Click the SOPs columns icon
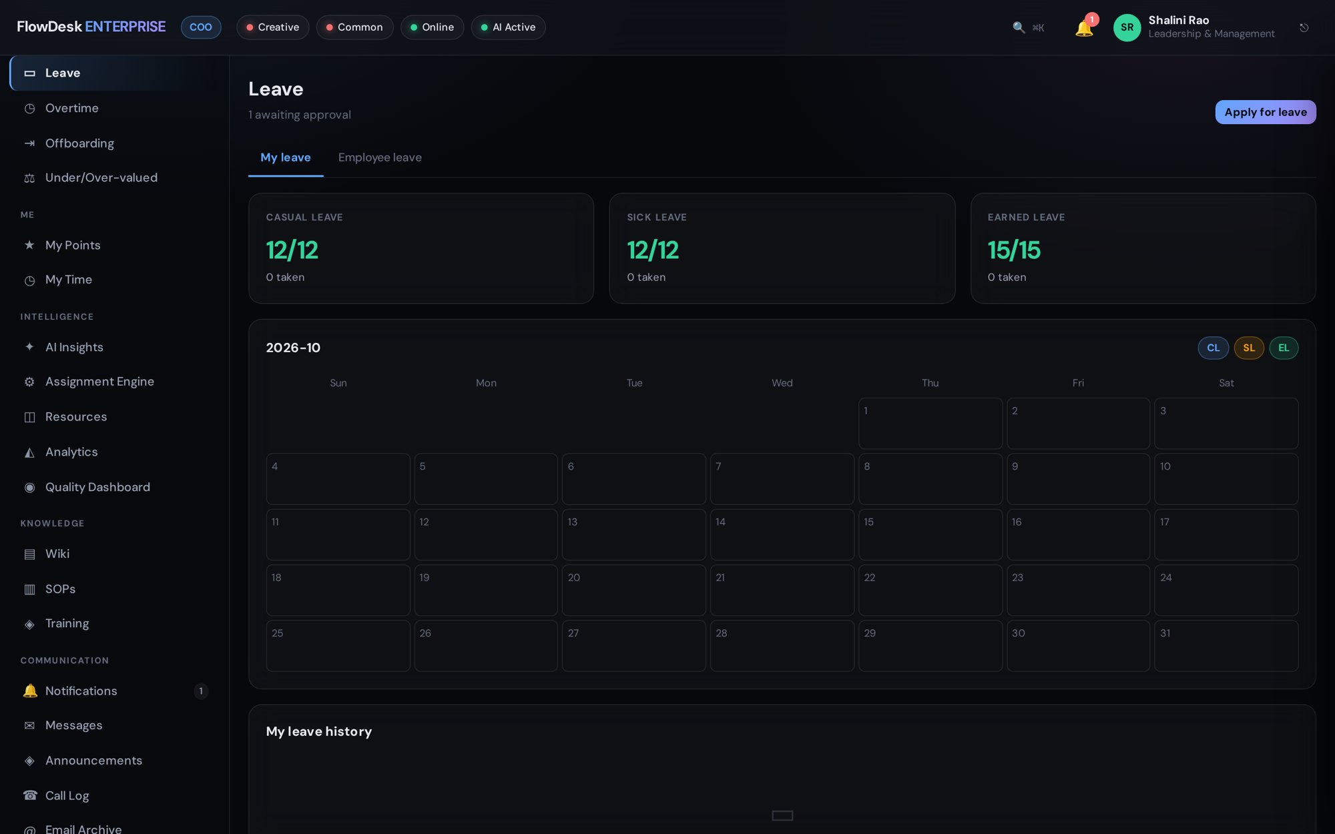Screen dimensions: 1335x834 [x=29, y=589]
